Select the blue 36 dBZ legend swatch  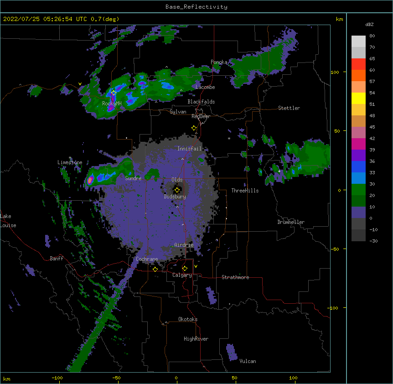click(x=358, y=166)
